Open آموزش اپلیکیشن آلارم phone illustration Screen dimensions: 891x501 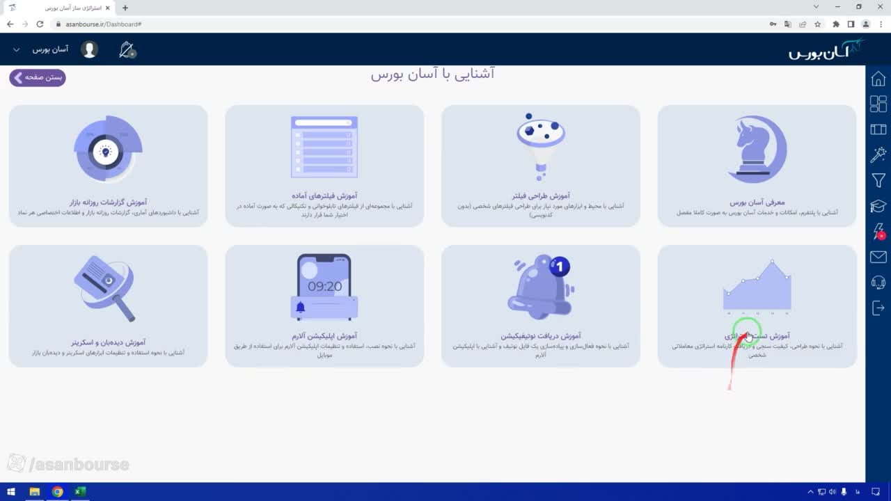324,287
